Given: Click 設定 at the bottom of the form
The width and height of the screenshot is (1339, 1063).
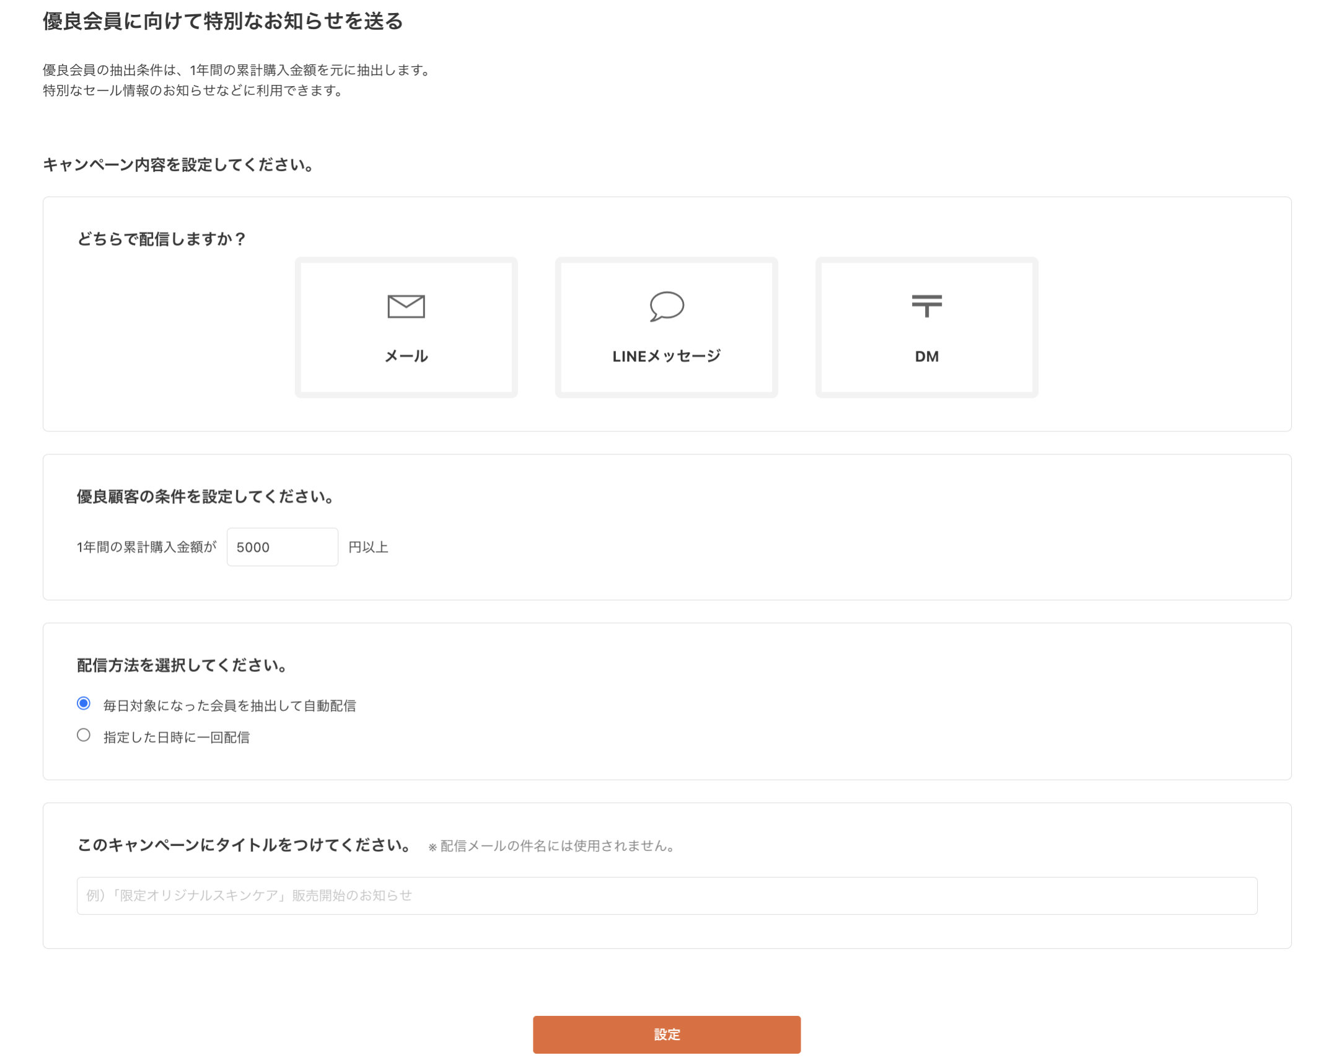Looking at the screenshot, I should [x=666, y=1034].
